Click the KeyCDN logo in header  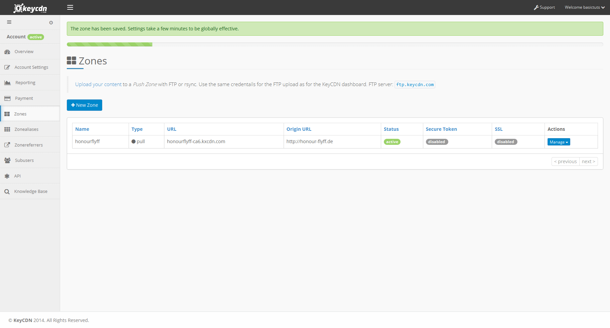[30, 8]
